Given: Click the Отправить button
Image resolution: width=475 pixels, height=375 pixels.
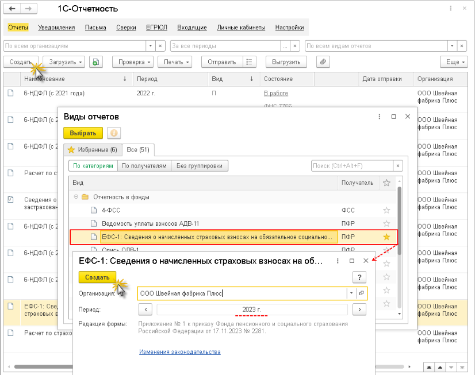Looking at the screenshot, I should click(222, 62).
